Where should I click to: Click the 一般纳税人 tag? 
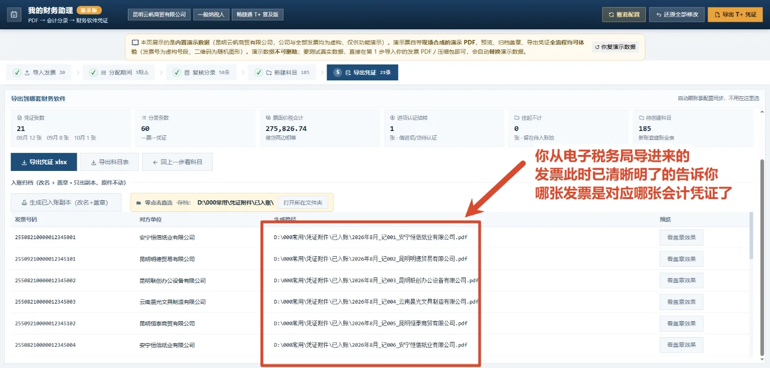click(x=210, y=14)
